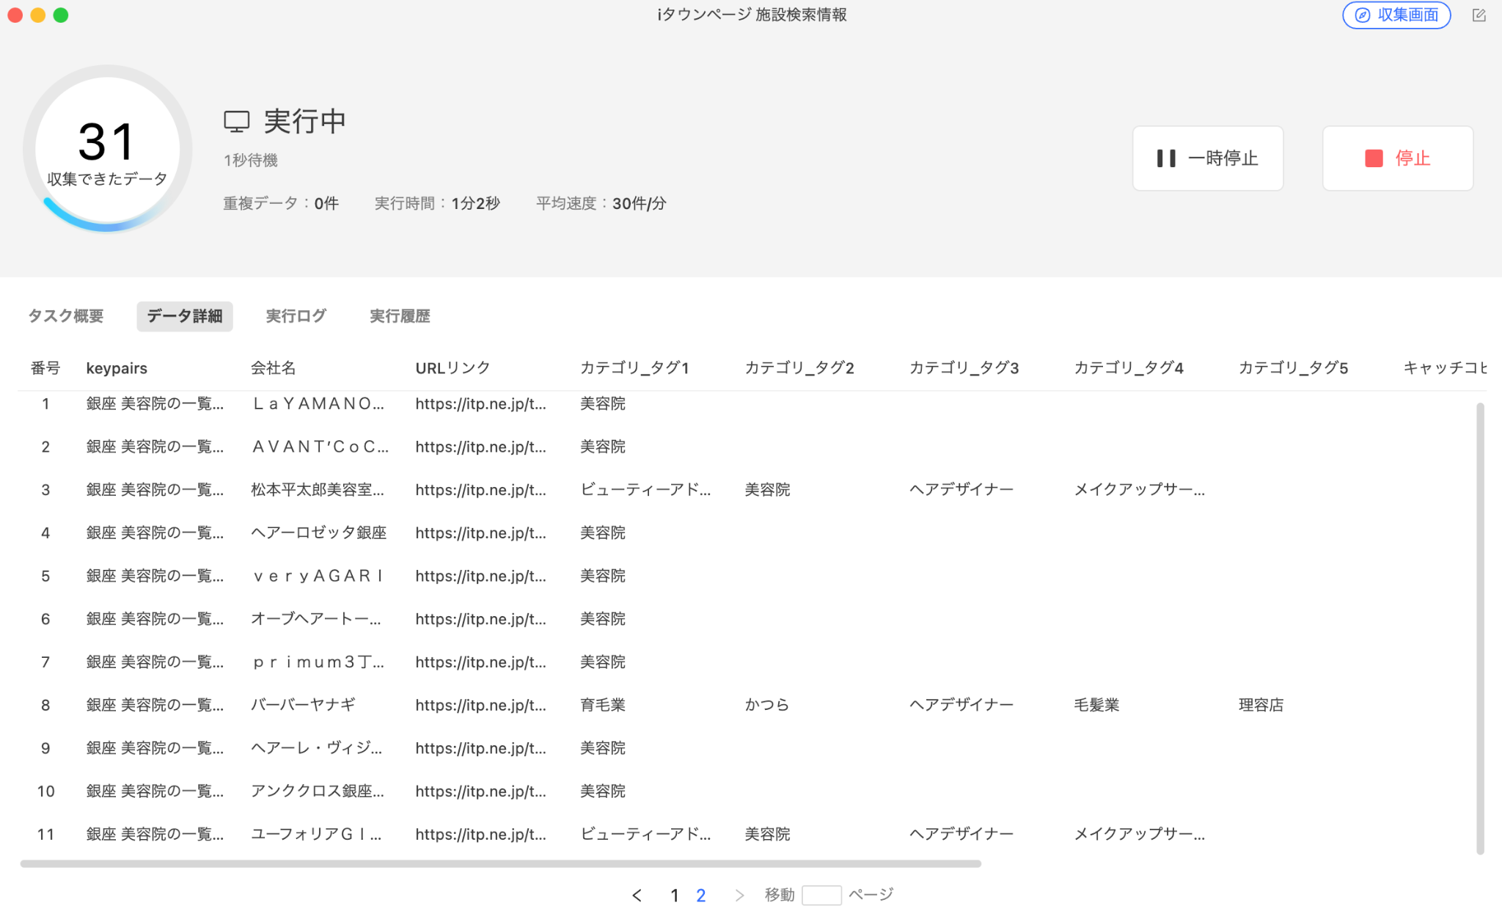
Task: Switch to the タスク概要 tab
Action: [65, 315]
